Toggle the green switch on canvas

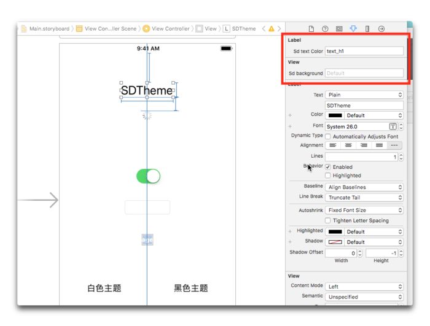coord(149,176)
